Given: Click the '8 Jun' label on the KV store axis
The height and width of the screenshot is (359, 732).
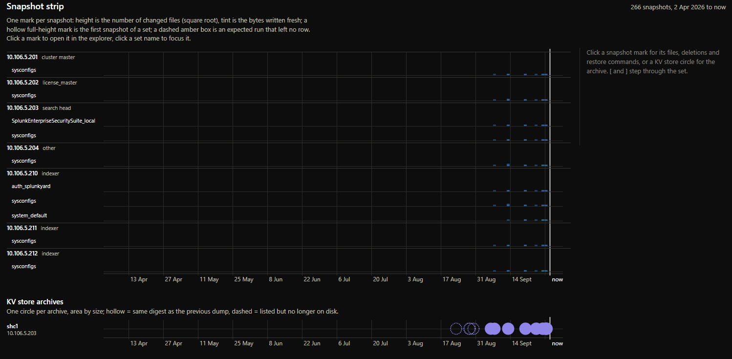Looking at the screenshot, I should [x=276, y=343].
